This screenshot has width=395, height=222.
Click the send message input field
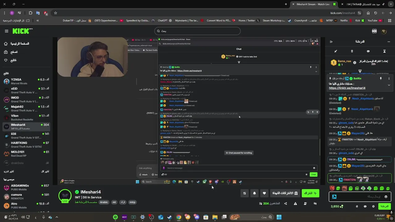(x=360, y=196)
